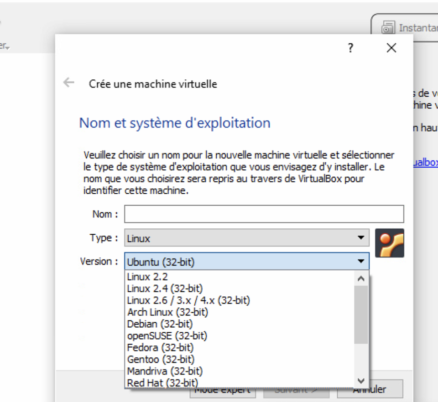Click the version list scroll-down arrow
438x402 pixels.
click(x=361, y=381)
